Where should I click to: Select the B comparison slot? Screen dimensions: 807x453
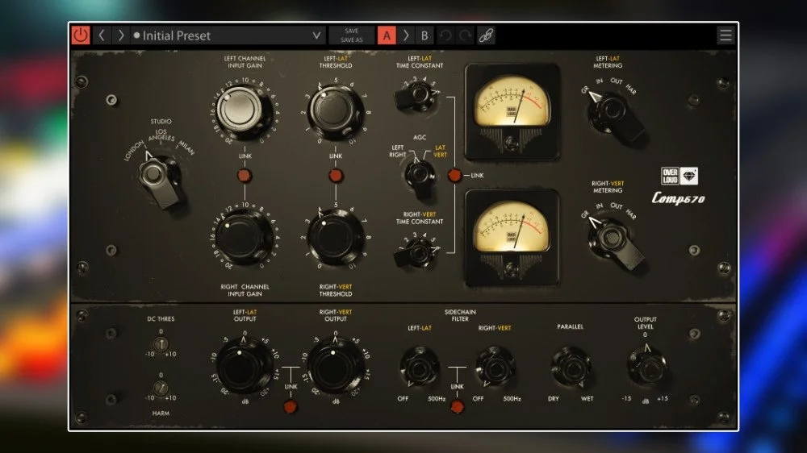tap(424, 35)
